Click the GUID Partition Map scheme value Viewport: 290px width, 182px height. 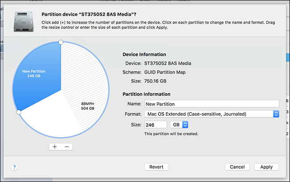point(165,72)
